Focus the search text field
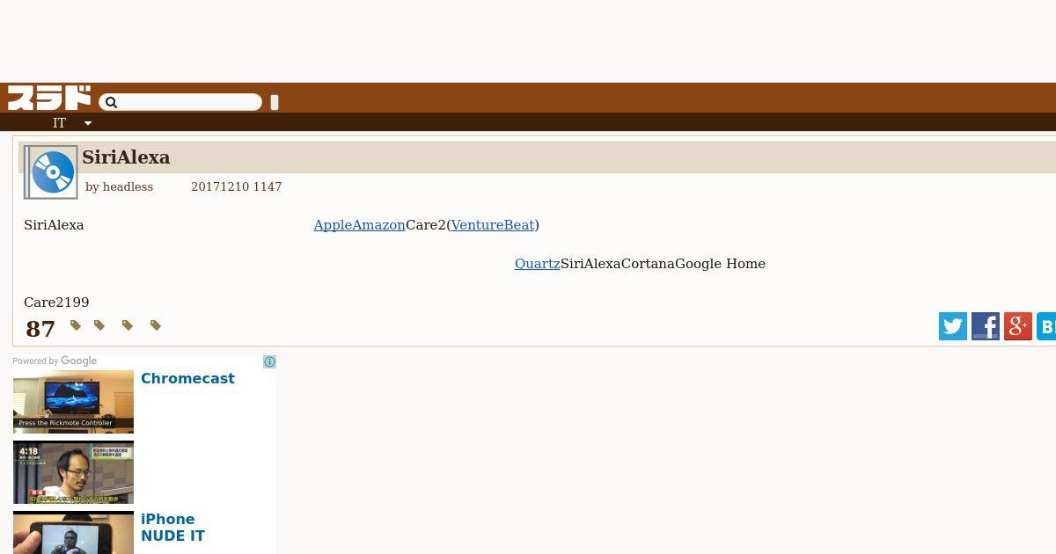Screen dimensions: 1056x554 (180, 103)
